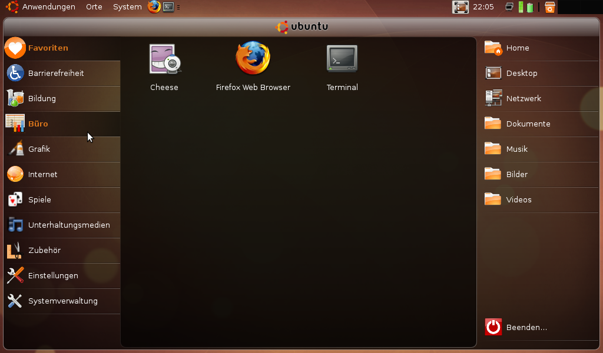Open the Anwendungen menu
This screenshot has width=603, height=353.
point(49,7)
